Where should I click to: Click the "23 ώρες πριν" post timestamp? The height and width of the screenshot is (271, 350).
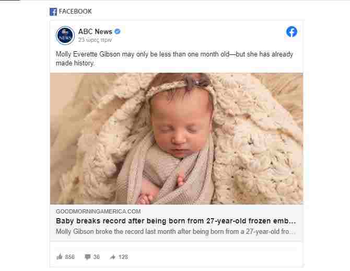tap(95, 40)
